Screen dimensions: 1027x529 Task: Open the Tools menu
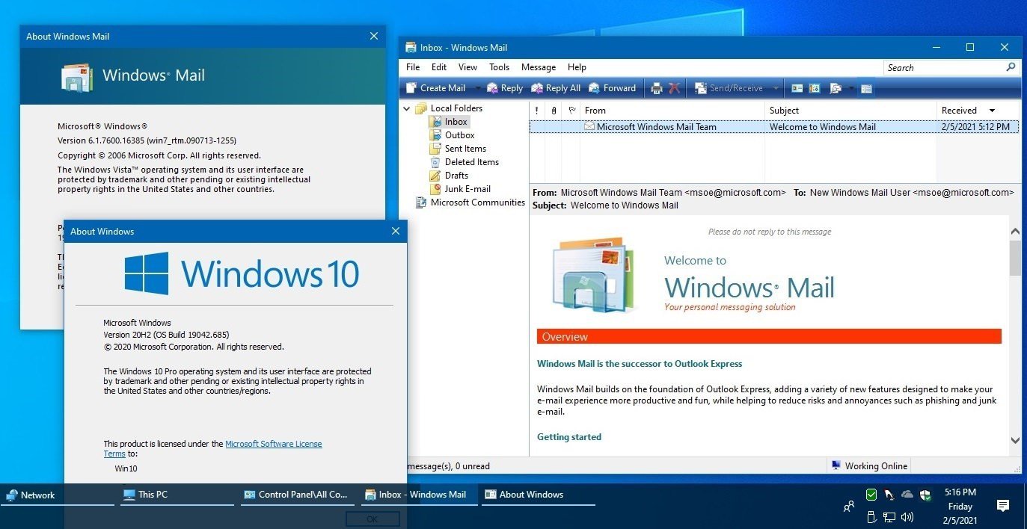point(499,67)
